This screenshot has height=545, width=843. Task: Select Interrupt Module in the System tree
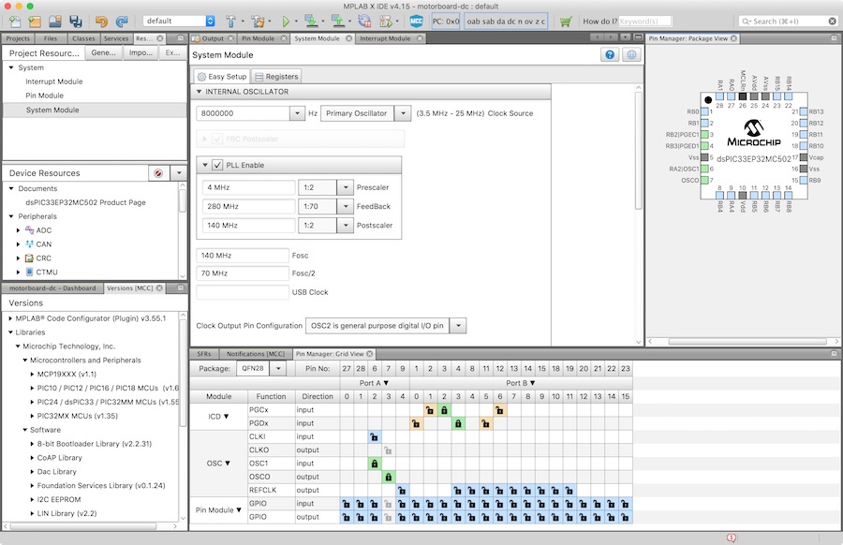[53, 81]
